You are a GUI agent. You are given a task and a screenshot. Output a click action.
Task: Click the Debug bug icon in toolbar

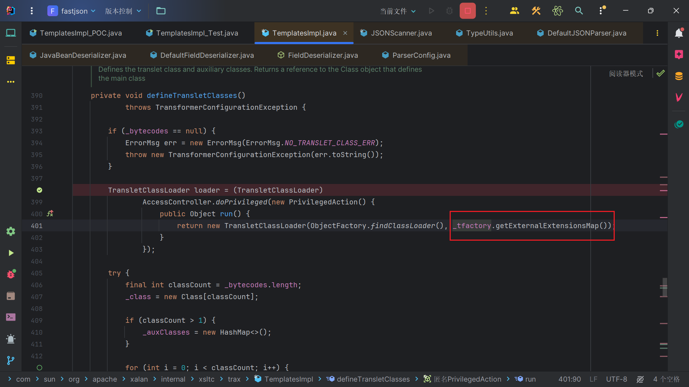[449, 11]
